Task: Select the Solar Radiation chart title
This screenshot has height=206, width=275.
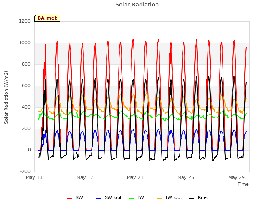Action: pyautogui.click(x=137, y=5)
